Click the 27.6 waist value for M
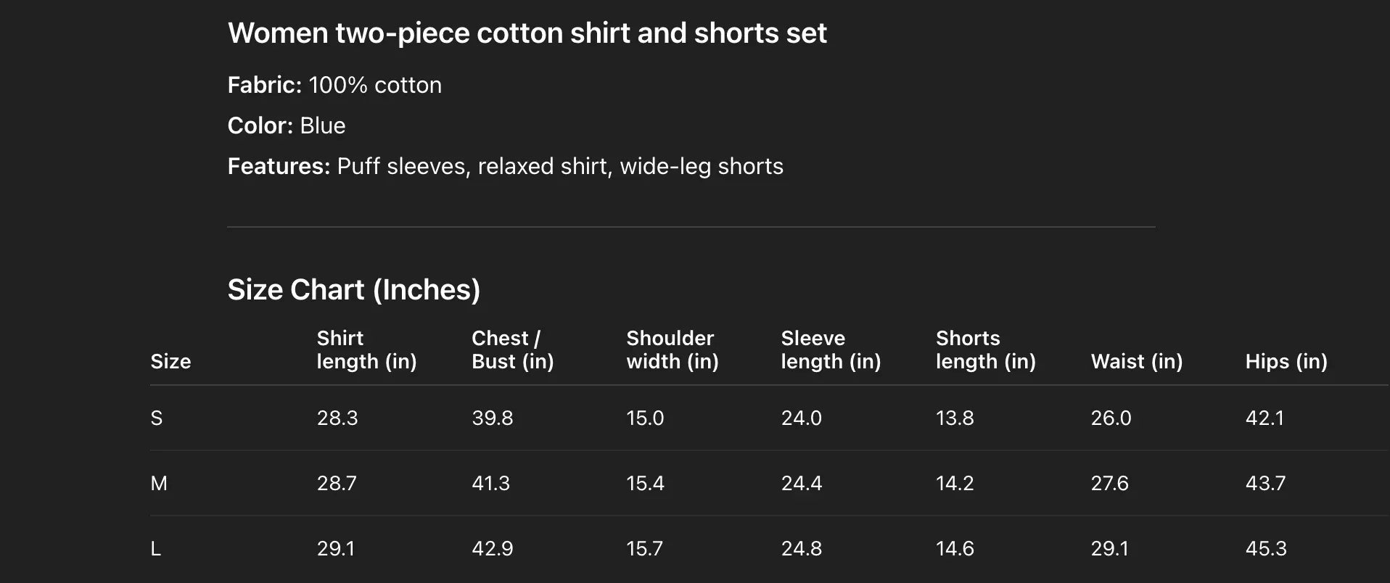 click(1109, 484)
